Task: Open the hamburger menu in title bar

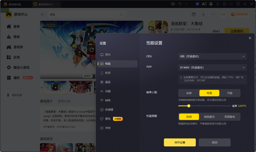Action: point(217,4)
